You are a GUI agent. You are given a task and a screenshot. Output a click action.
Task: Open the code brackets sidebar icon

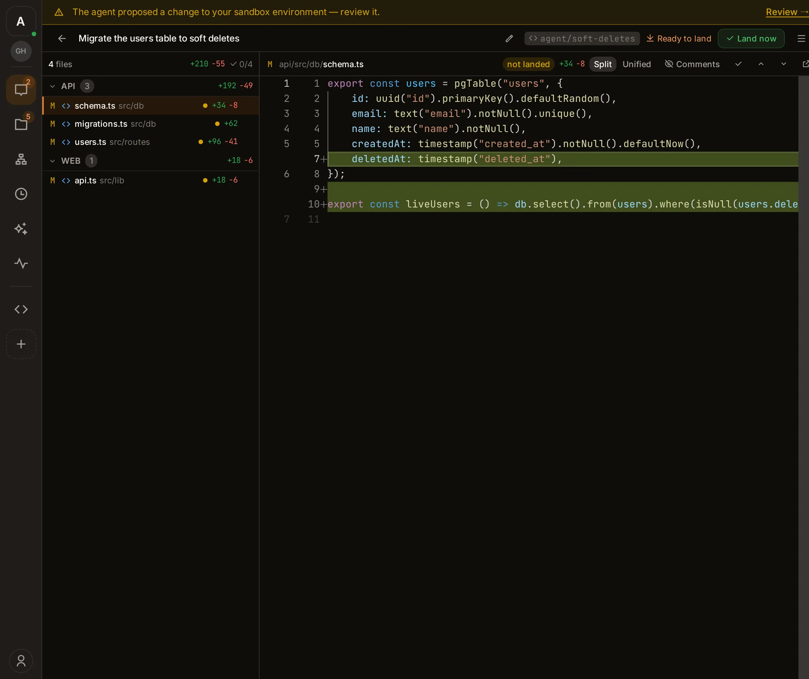tap(21, 309)
